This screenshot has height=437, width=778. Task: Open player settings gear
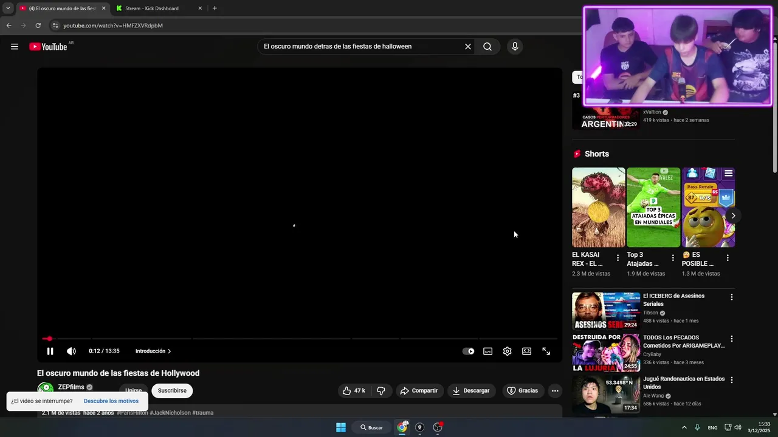[x=508, y=351]
